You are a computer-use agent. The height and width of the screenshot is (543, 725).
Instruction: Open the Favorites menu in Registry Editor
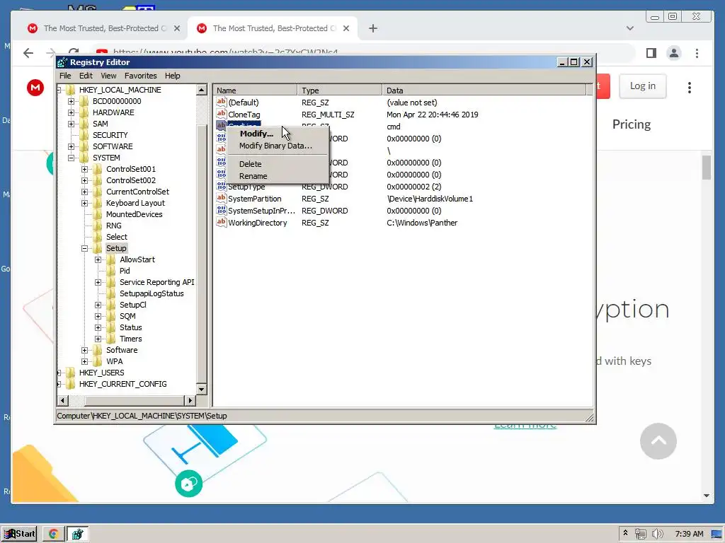point(141,76)
